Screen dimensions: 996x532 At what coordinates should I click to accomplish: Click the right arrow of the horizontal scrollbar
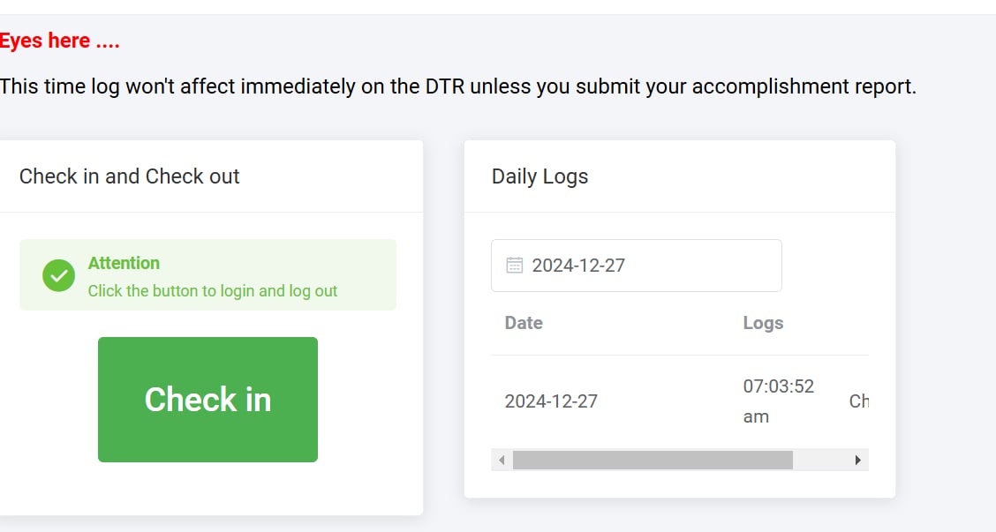click(857, 460)
